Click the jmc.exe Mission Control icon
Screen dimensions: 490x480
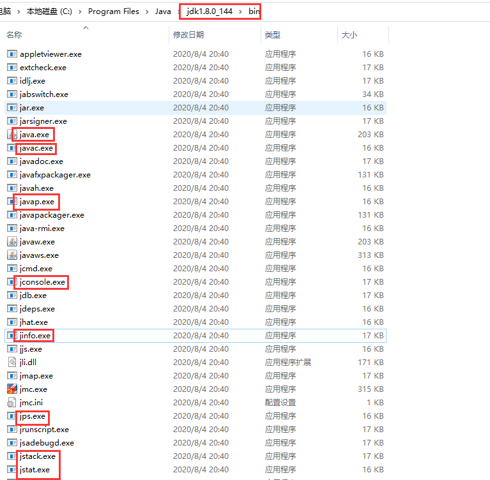[x=12, y=389]
